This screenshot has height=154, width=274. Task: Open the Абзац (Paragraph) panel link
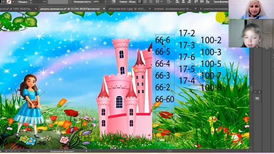(x=132, y=2)
